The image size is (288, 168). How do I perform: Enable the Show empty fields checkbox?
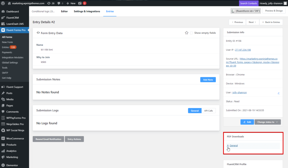point(191,33)
